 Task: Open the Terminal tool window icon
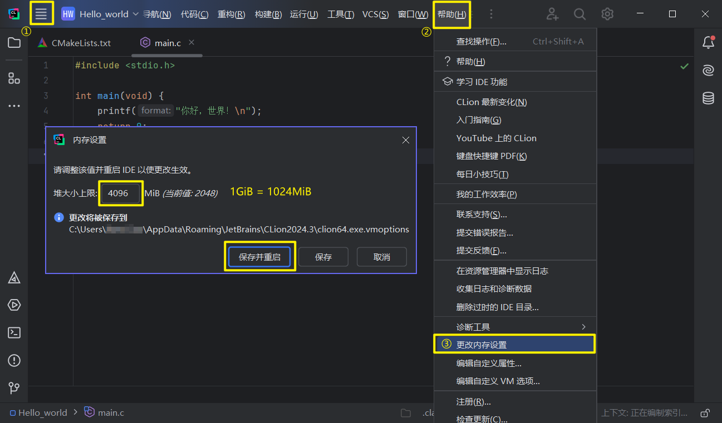pyautogui.click(x=14, y=332)
